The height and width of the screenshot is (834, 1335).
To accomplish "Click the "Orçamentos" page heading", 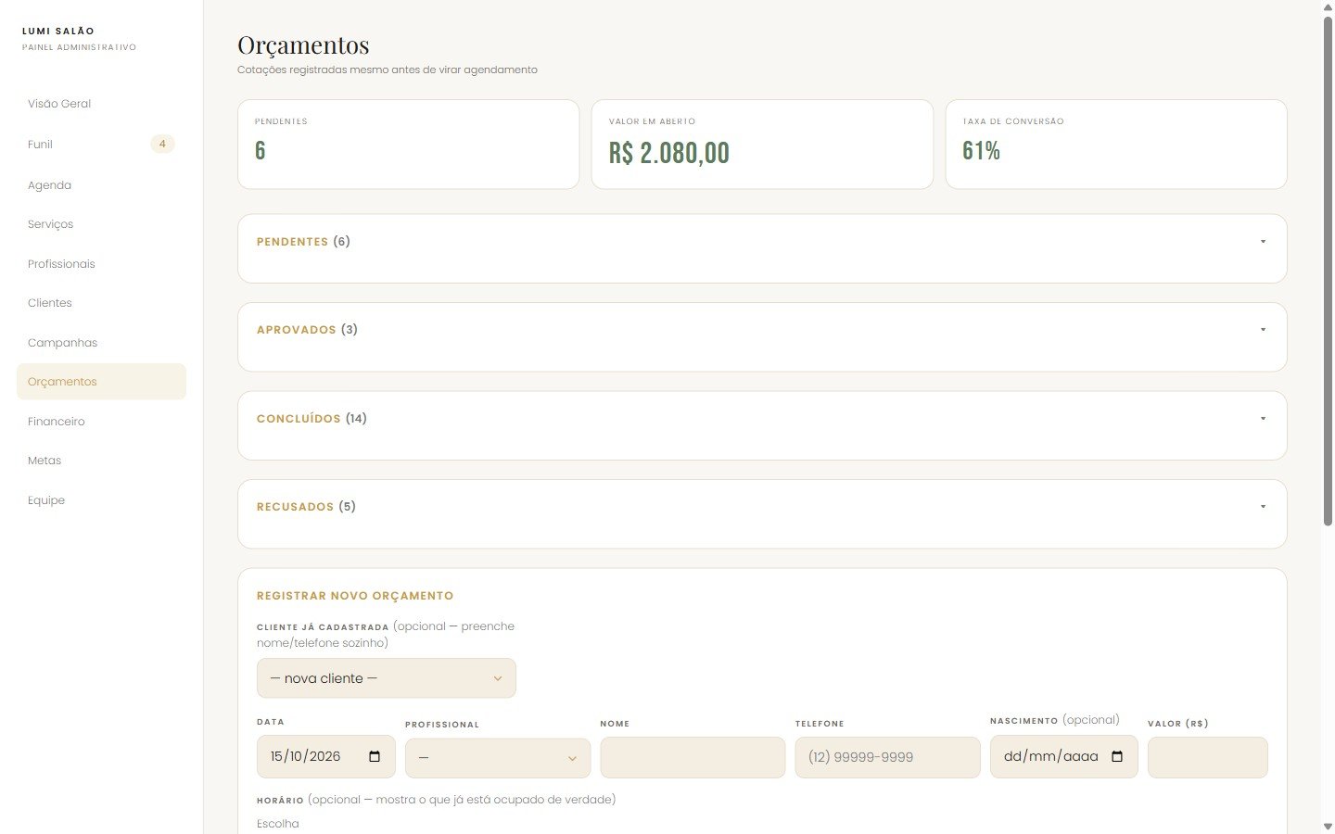I will pyautogui.click(x=303, y=44).
